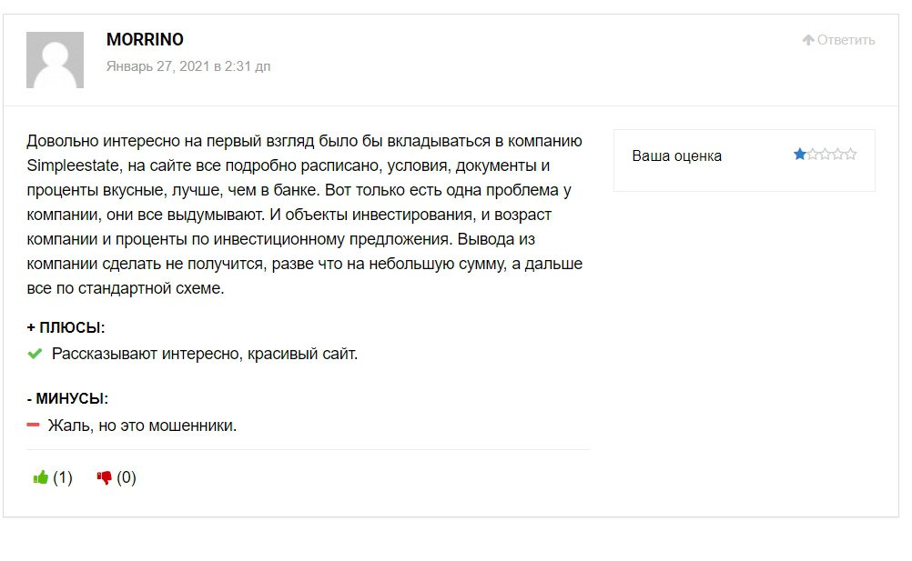The width and height of the screenshot is (912, 561).
Task: Click MORRINO's gray avatar picture
Action: (x=55, y=60)
